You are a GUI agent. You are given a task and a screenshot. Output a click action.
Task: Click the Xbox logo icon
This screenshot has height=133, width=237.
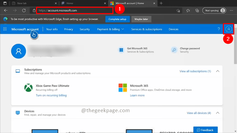pos(28,88)
